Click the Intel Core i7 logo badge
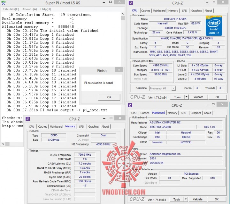This screenshot has width=230, height=204. click(x=214, y=25)
